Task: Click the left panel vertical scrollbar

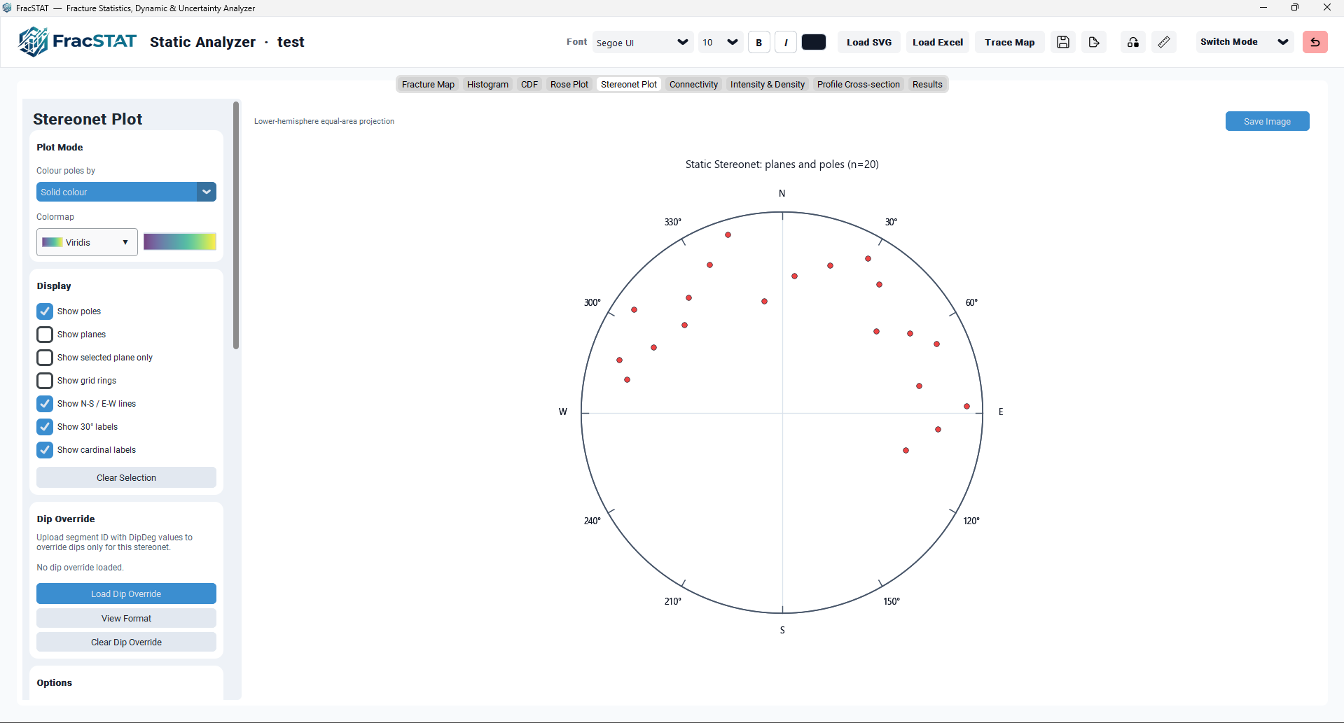Action: [236, 225]
